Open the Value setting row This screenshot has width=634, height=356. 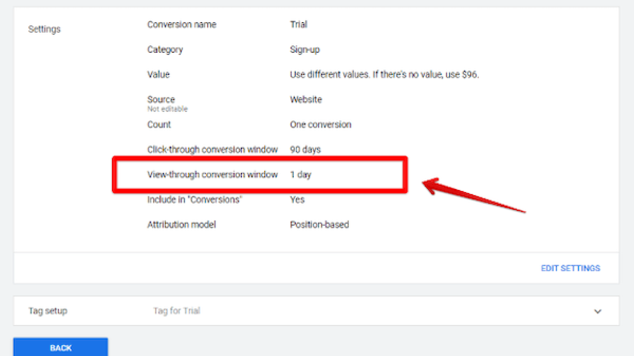[x=384, y=74]
